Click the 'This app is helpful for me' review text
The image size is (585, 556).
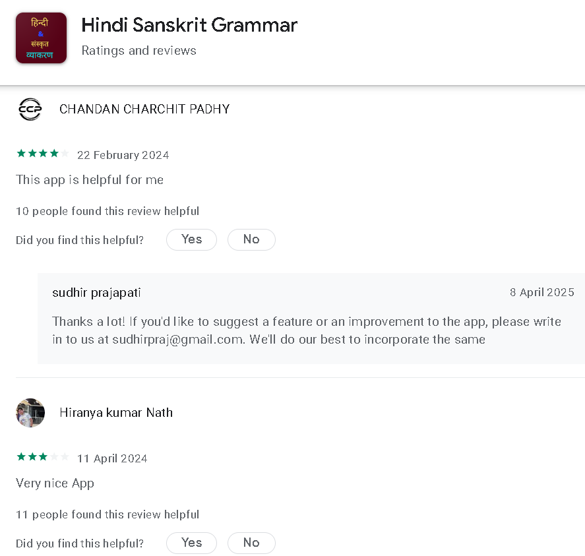coord(90,179)
